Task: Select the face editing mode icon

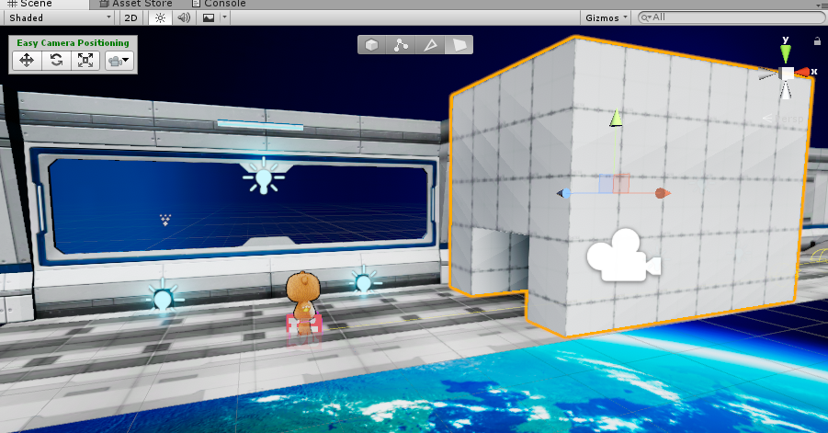Action: pyautogui.click(x=459, y=45)
